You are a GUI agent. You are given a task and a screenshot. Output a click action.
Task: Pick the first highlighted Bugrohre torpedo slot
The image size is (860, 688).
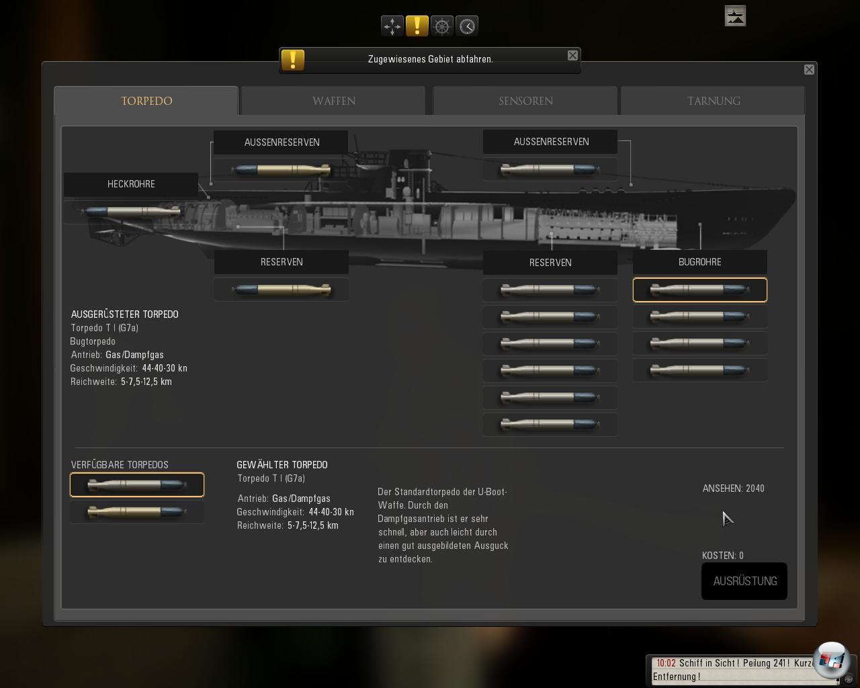pyautogui.click(x=699, y=290)
